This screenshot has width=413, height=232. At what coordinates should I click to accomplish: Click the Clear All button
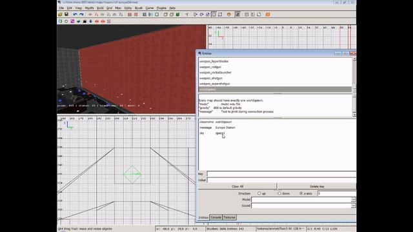point(237,186)
